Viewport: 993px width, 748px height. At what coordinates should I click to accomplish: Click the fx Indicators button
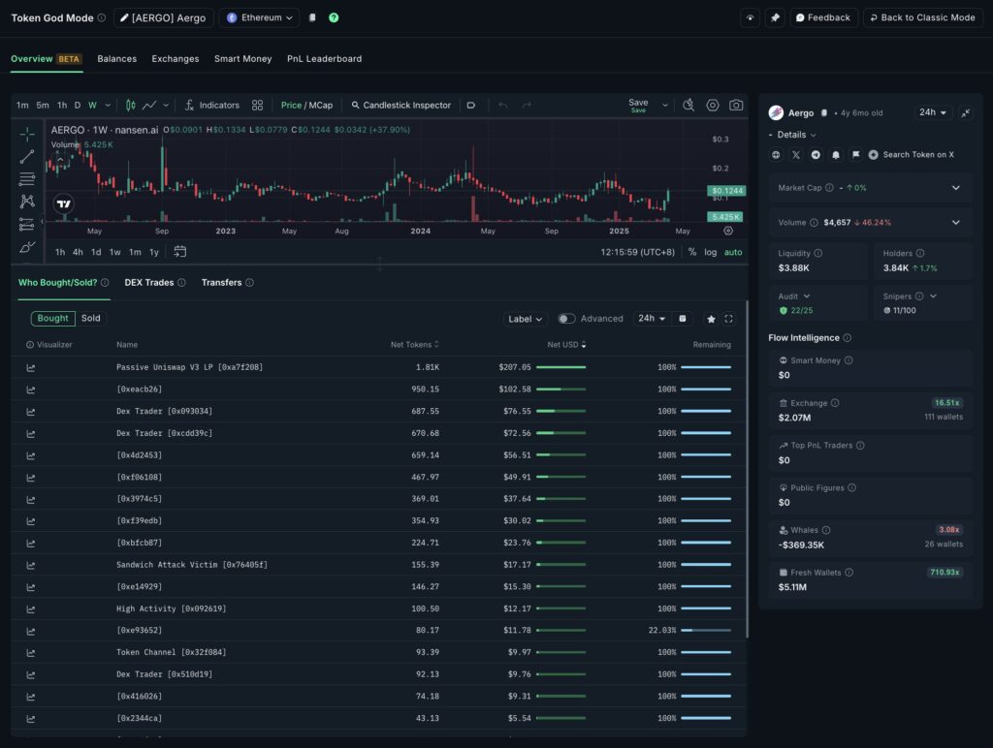212,105
